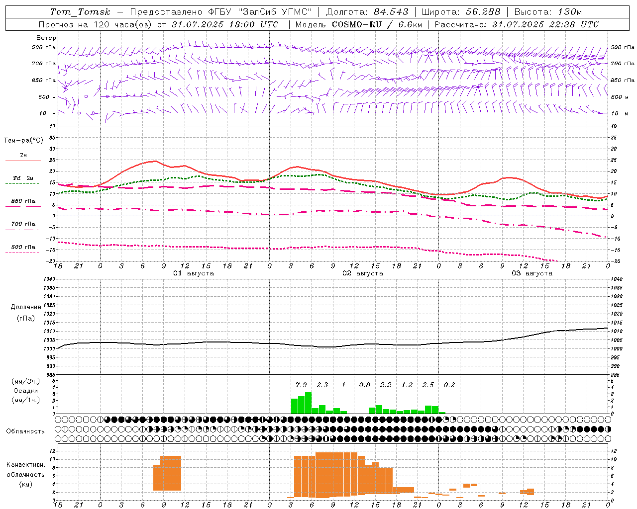Image resolution: width=637 pixels, height=509 pixels.
Task: Click the 02 августа date label
Action: [x=363, y=273]
